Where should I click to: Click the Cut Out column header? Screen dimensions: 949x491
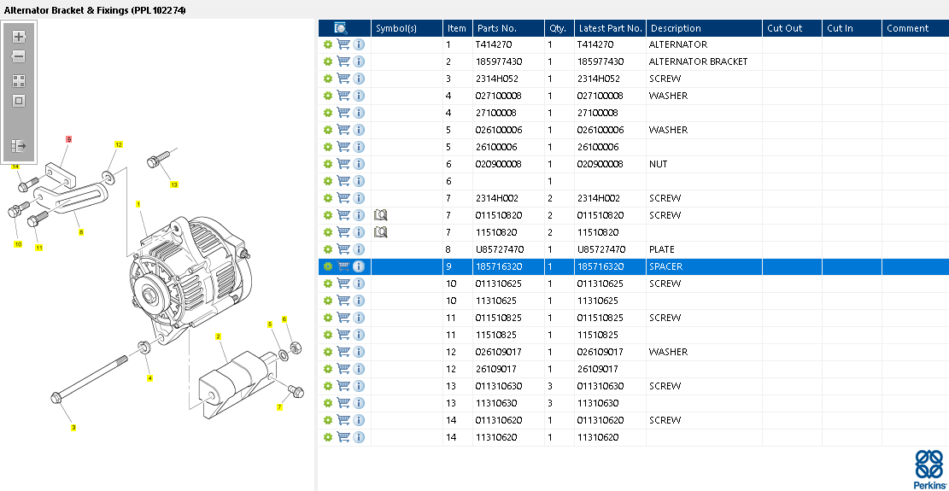[792, 28]
